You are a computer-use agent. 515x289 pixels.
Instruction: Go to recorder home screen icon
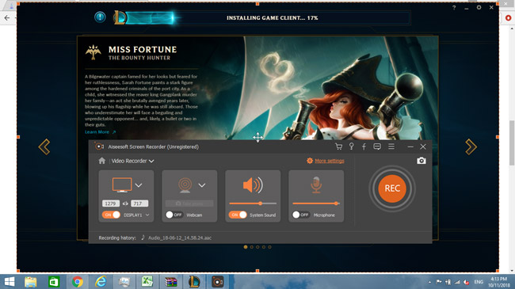tap(102, 161)
